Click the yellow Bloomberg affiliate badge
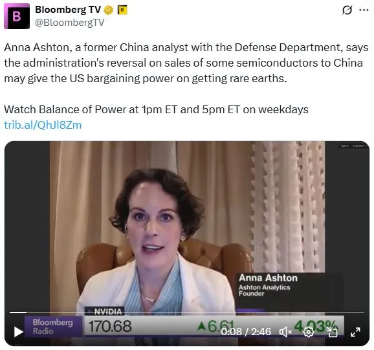The image size is (374, 350). tap(122, 10)
